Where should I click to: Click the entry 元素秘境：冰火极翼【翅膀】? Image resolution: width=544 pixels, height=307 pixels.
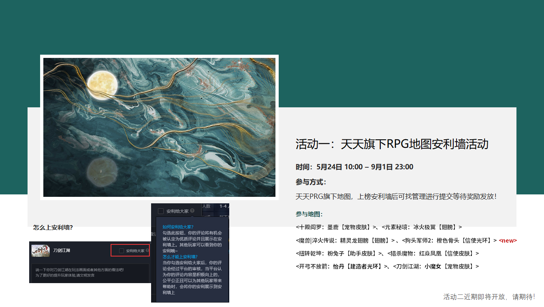click(422, 227)
